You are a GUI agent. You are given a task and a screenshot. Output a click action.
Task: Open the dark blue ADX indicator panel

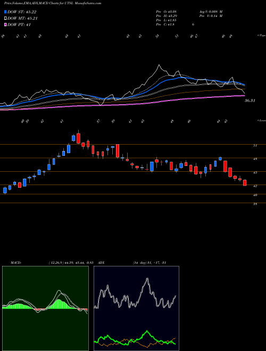coord(136,308)
